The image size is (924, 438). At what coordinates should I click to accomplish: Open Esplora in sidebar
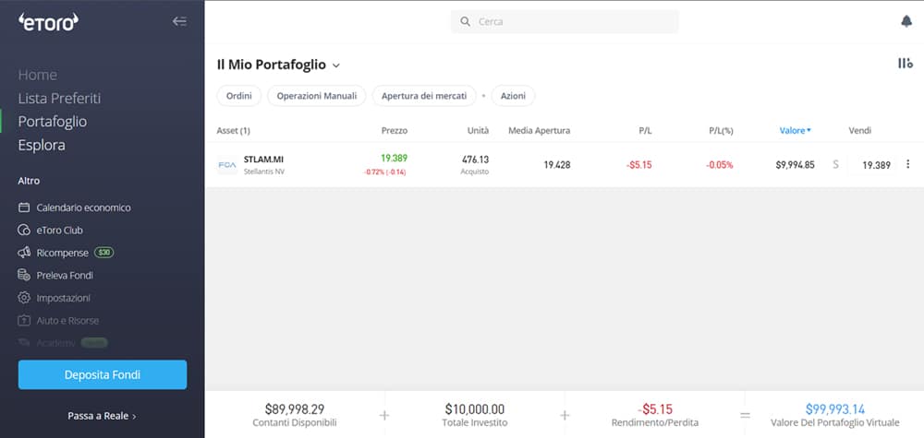[42, 145]
